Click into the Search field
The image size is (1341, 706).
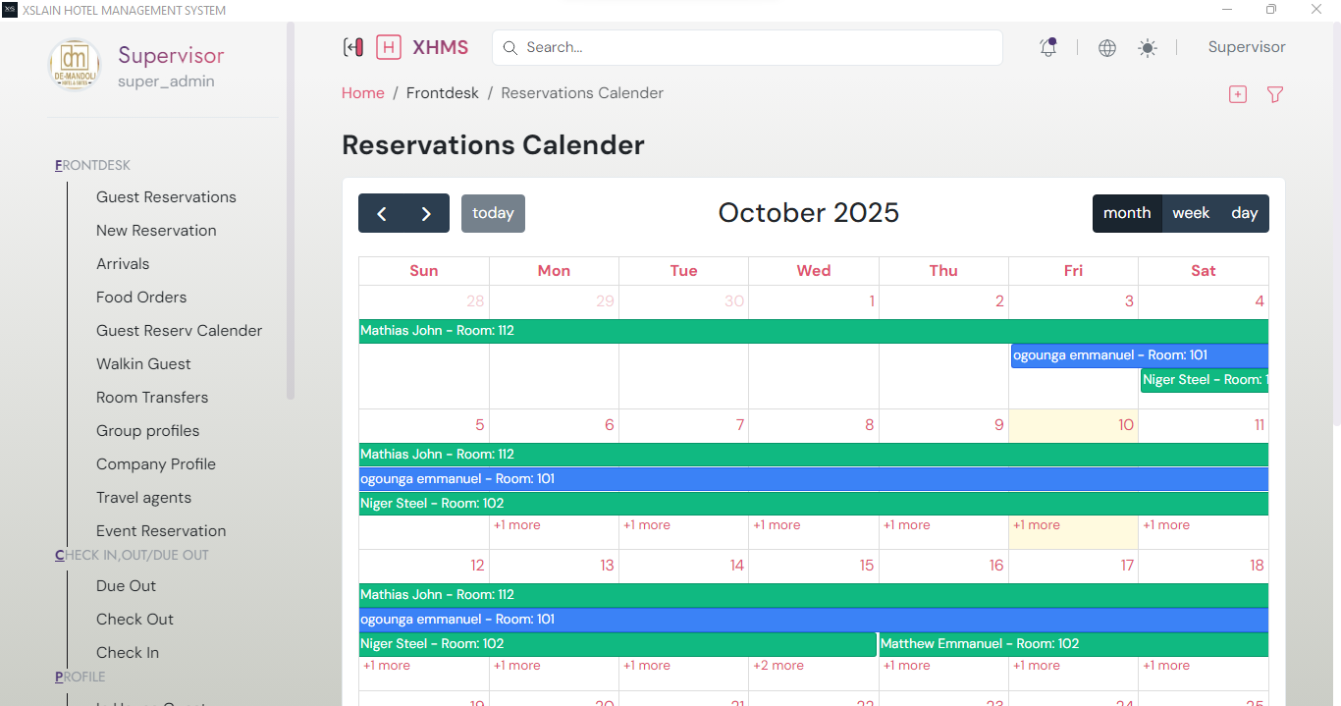click(x=756, y=47)
